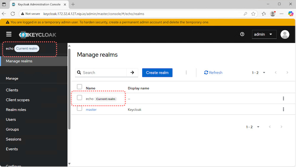
Task: Open the hamburger navigation menu
Action: click(9, 34)
